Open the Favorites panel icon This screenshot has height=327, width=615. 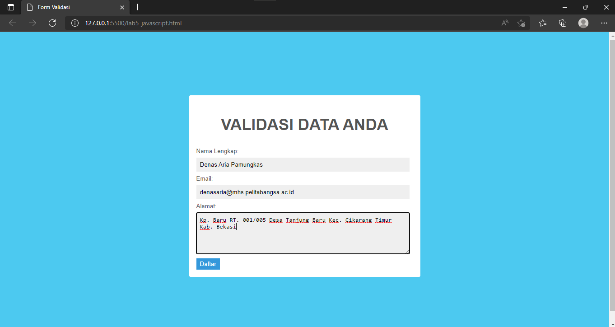coord(542,23)
